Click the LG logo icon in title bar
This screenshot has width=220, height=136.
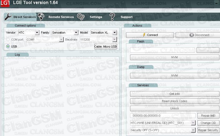click(x=5, y=3)
